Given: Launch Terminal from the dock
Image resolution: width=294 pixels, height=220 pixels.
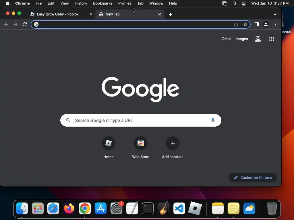Looking at the screenshot, I should click(148, 208).
